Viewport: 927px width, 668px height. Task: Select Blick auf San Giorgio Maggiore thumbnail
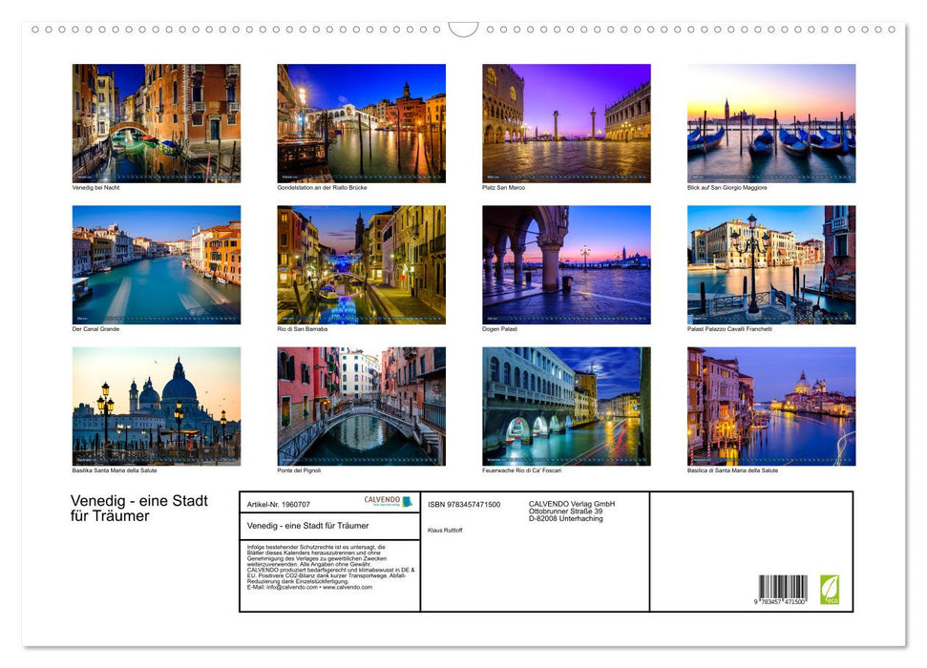771,122
